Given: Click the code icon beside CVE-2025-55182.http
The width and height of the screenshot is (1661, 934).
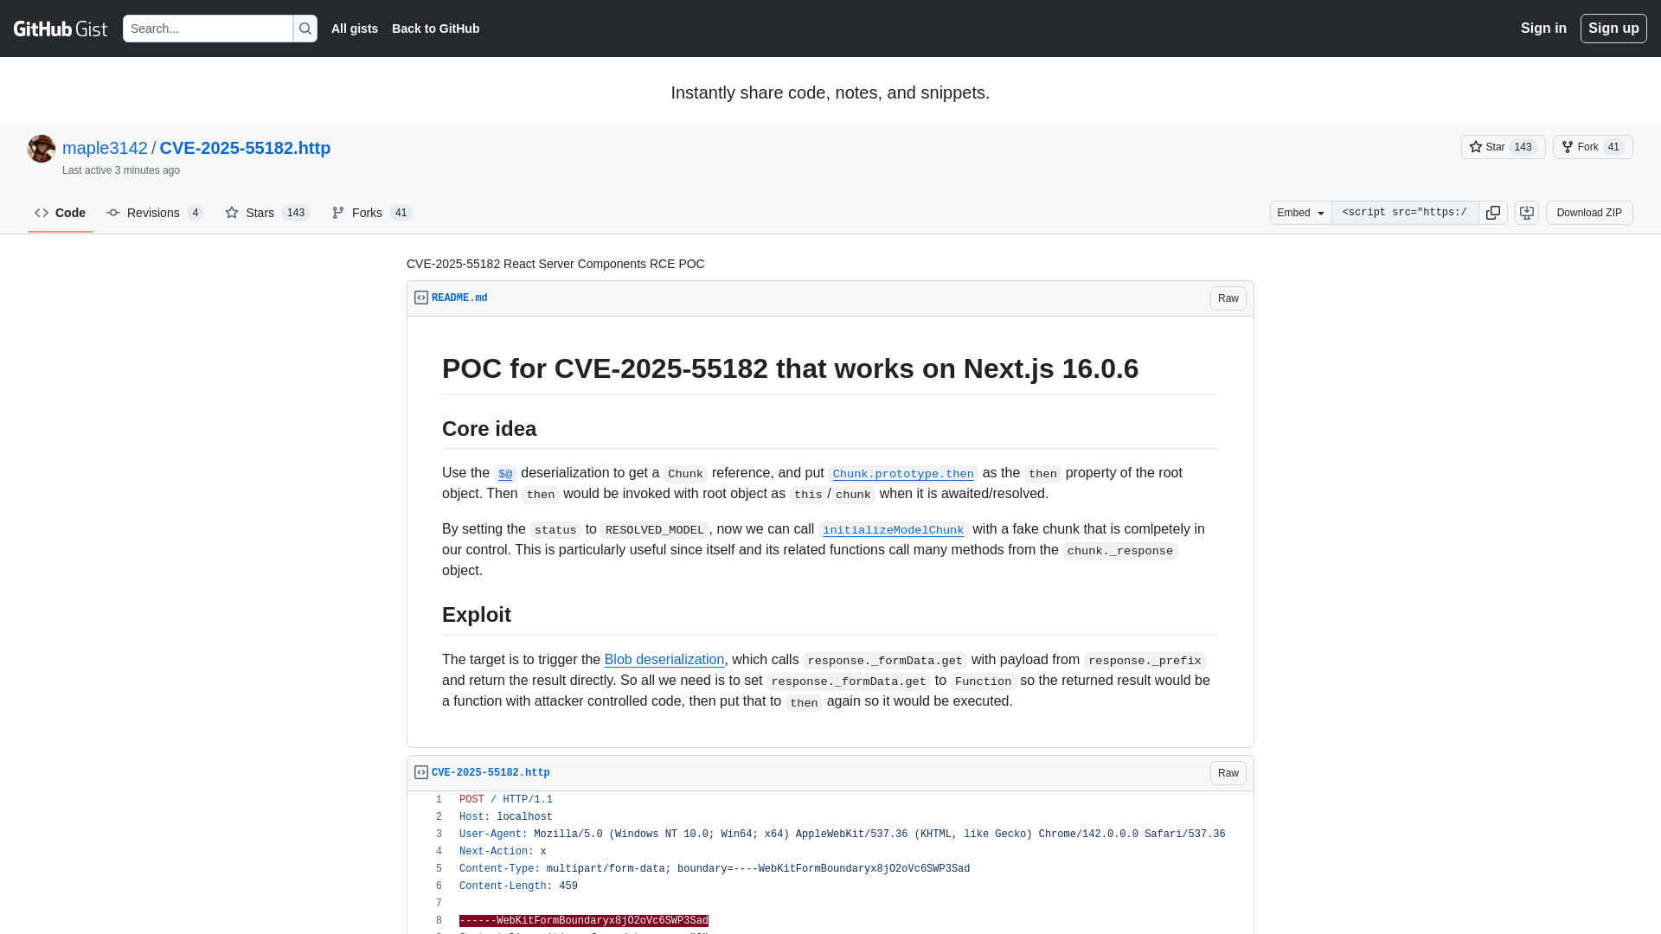Looking at the screenshot, I should click(421, 772).
